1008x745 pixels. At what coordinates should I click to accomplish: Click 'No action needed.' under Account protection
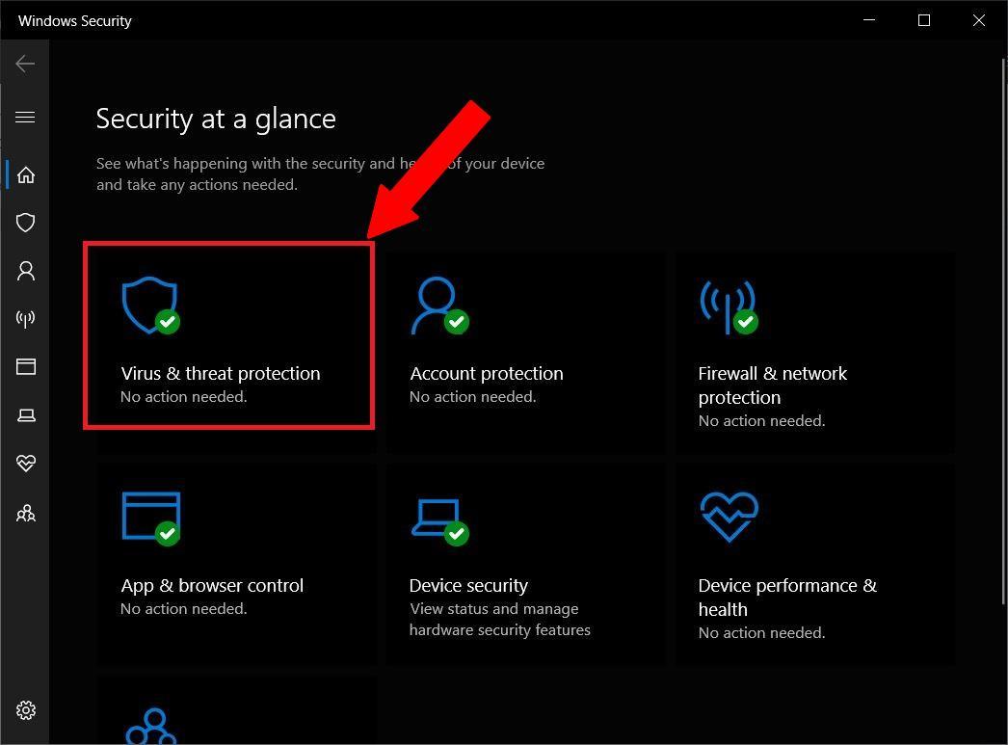coord(472,397)
